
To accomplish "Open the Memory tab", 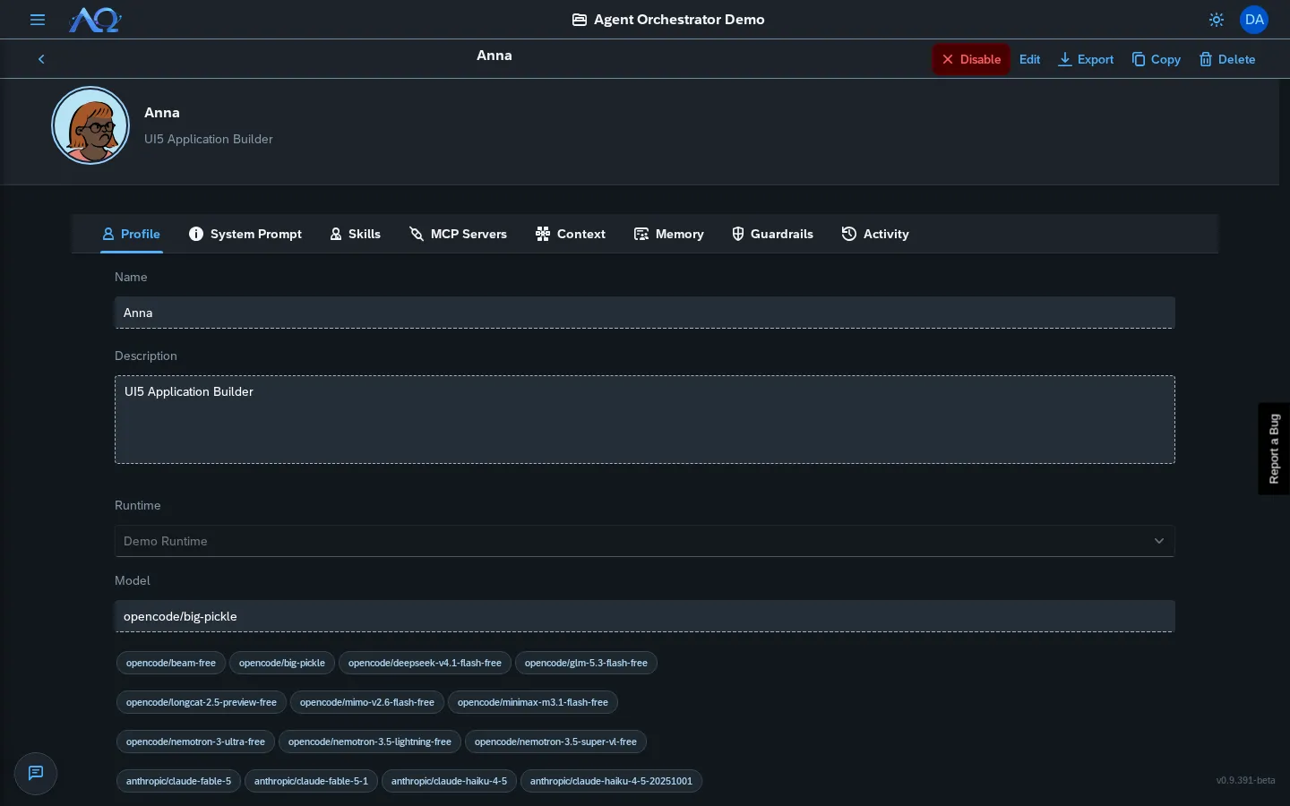I will [669, 234].
